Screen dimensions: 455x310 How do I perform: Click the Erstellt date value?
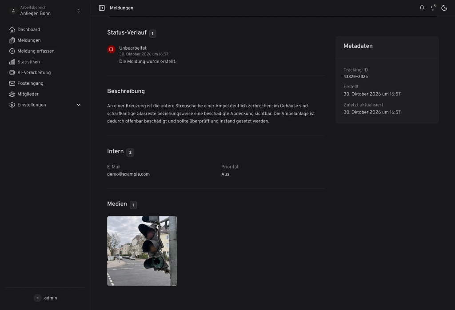(x=372, y=94)
